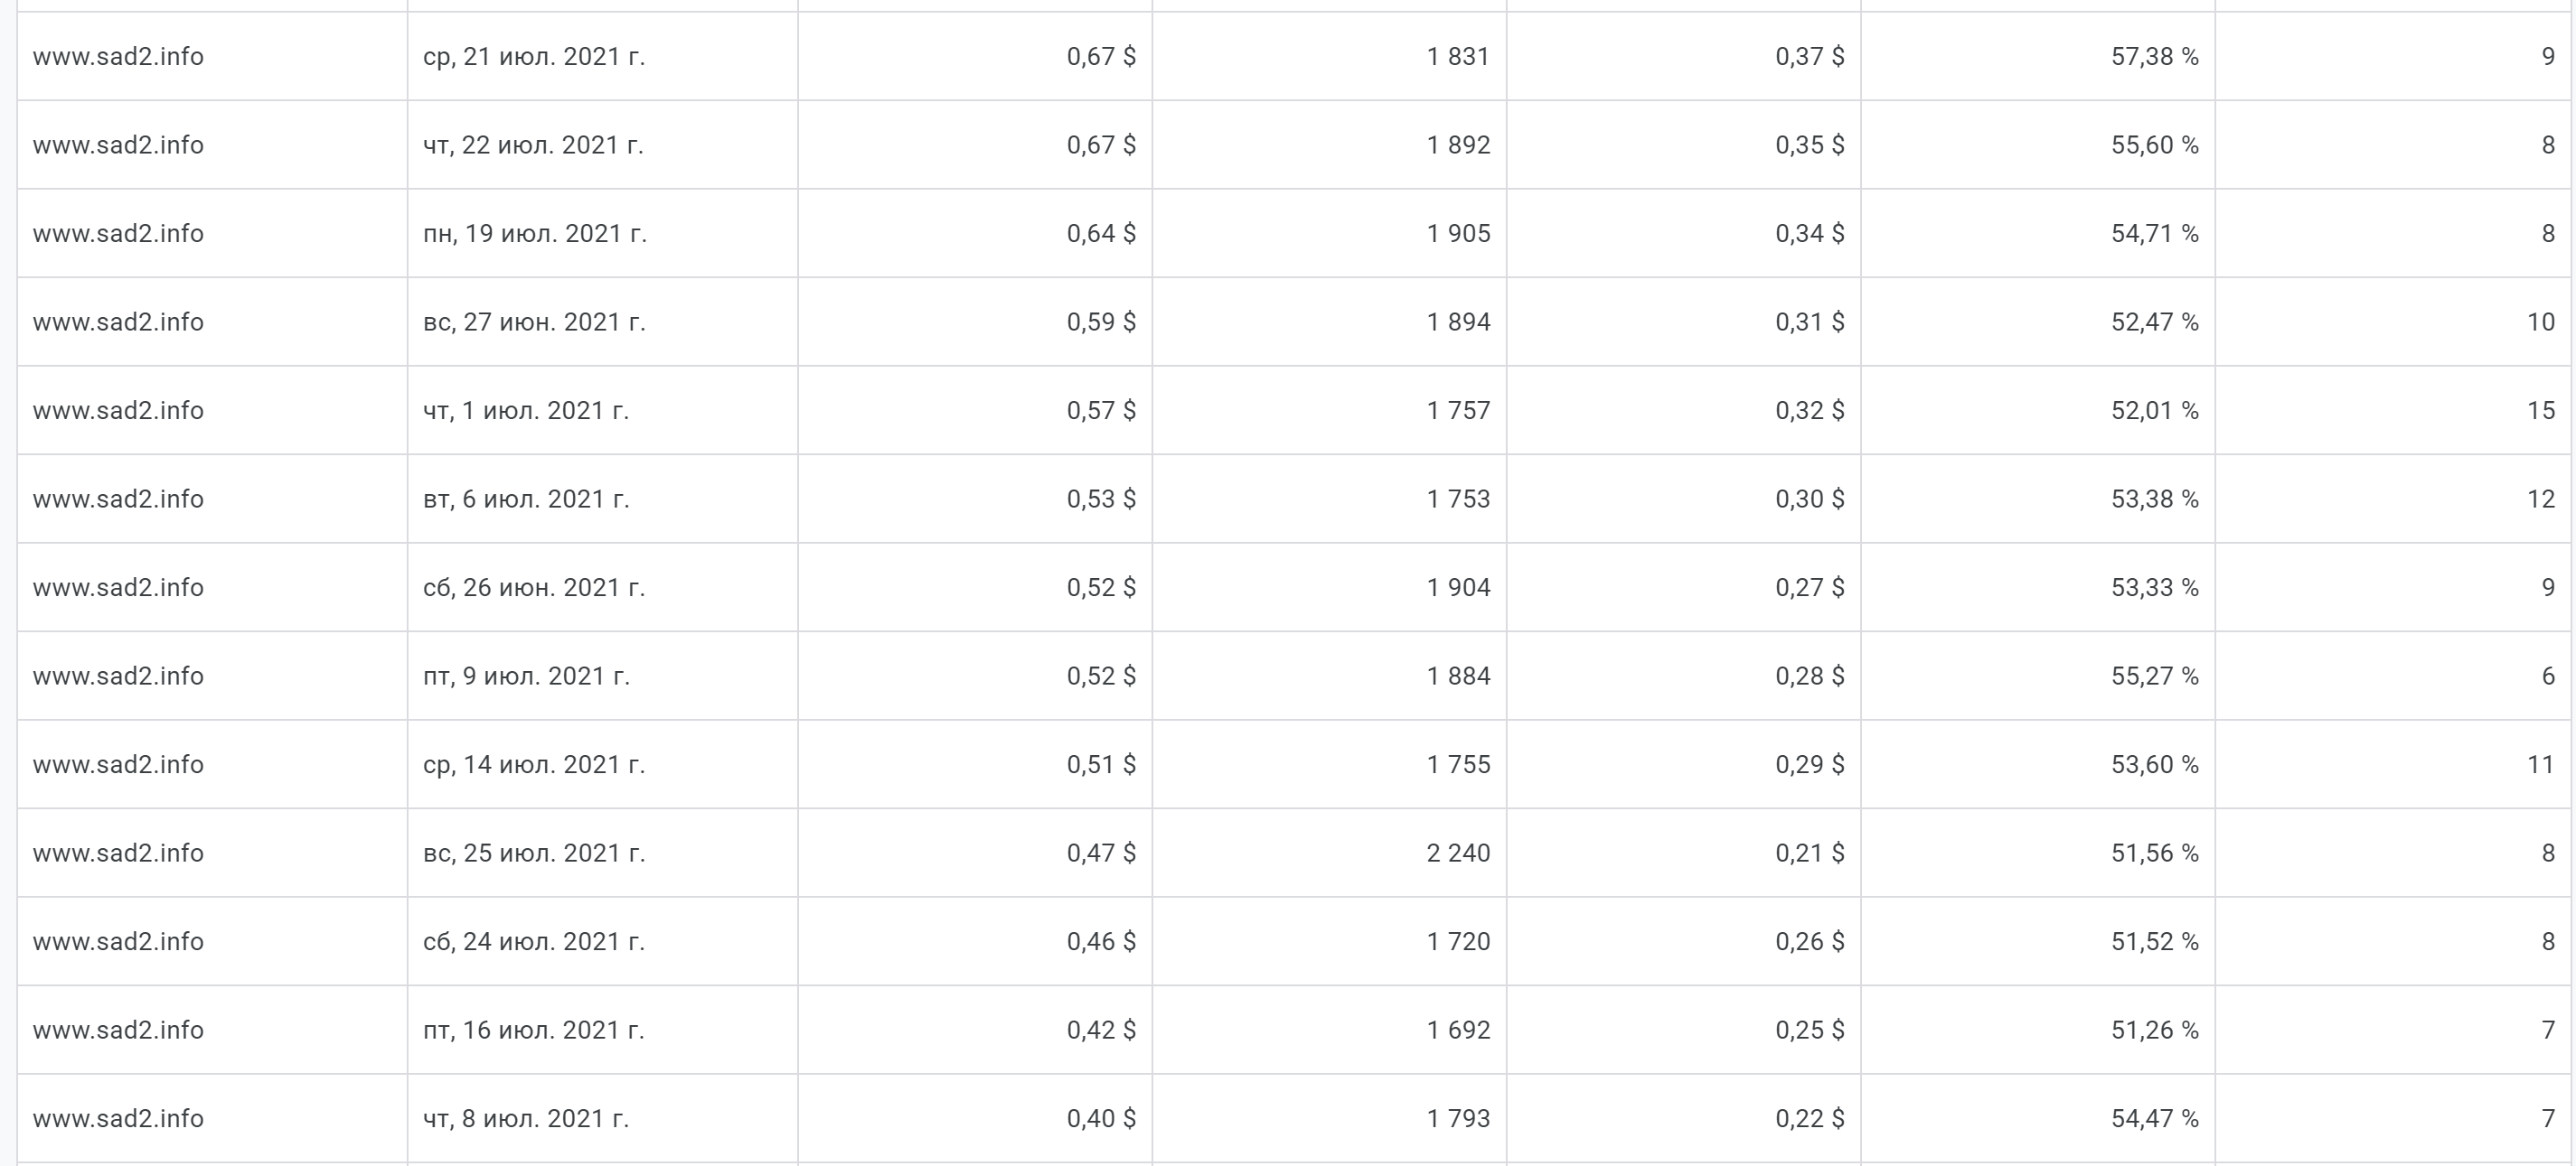
Task: Select the cell showing 1 793
Action: click(1458, 1118)
